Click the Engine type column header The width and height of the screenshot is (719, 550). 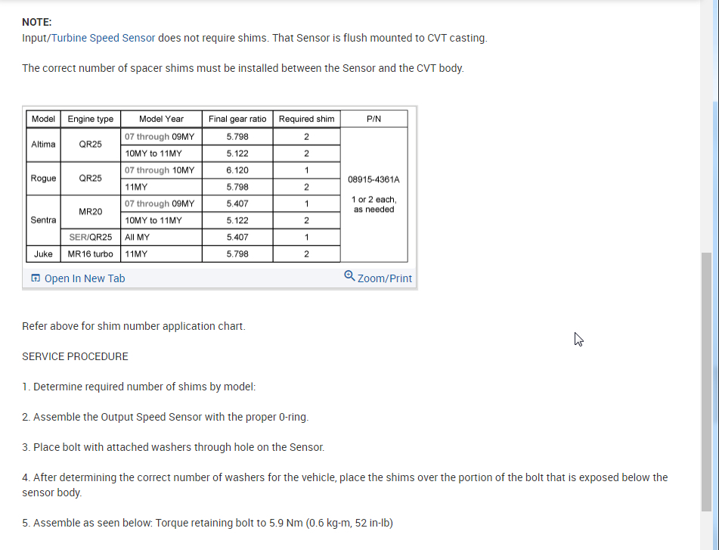(x=90, y=119)
